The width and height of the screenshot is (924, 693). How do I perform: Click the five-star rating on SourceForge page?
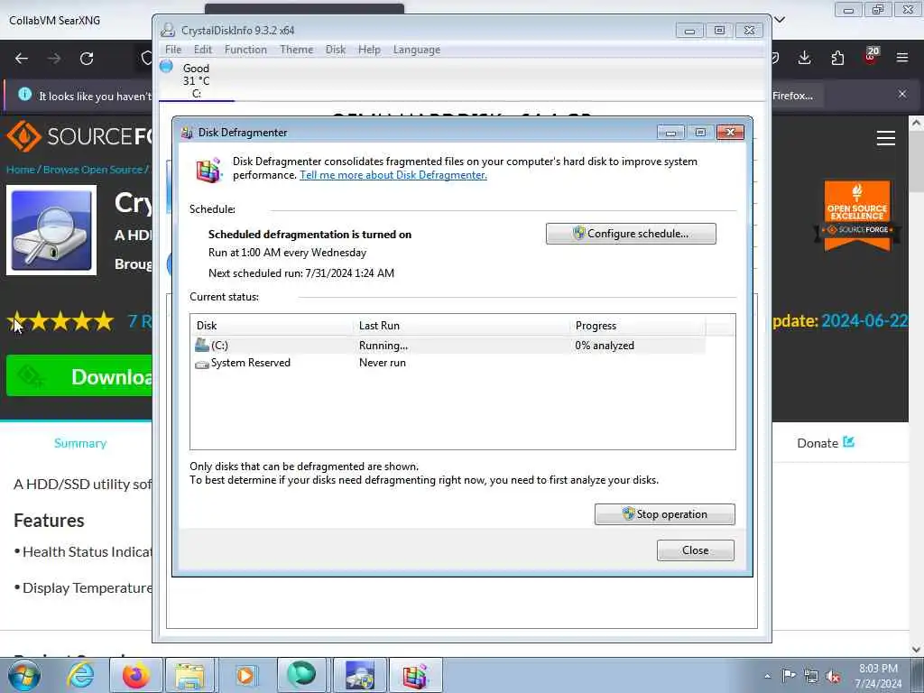click(x=60, y=321)
